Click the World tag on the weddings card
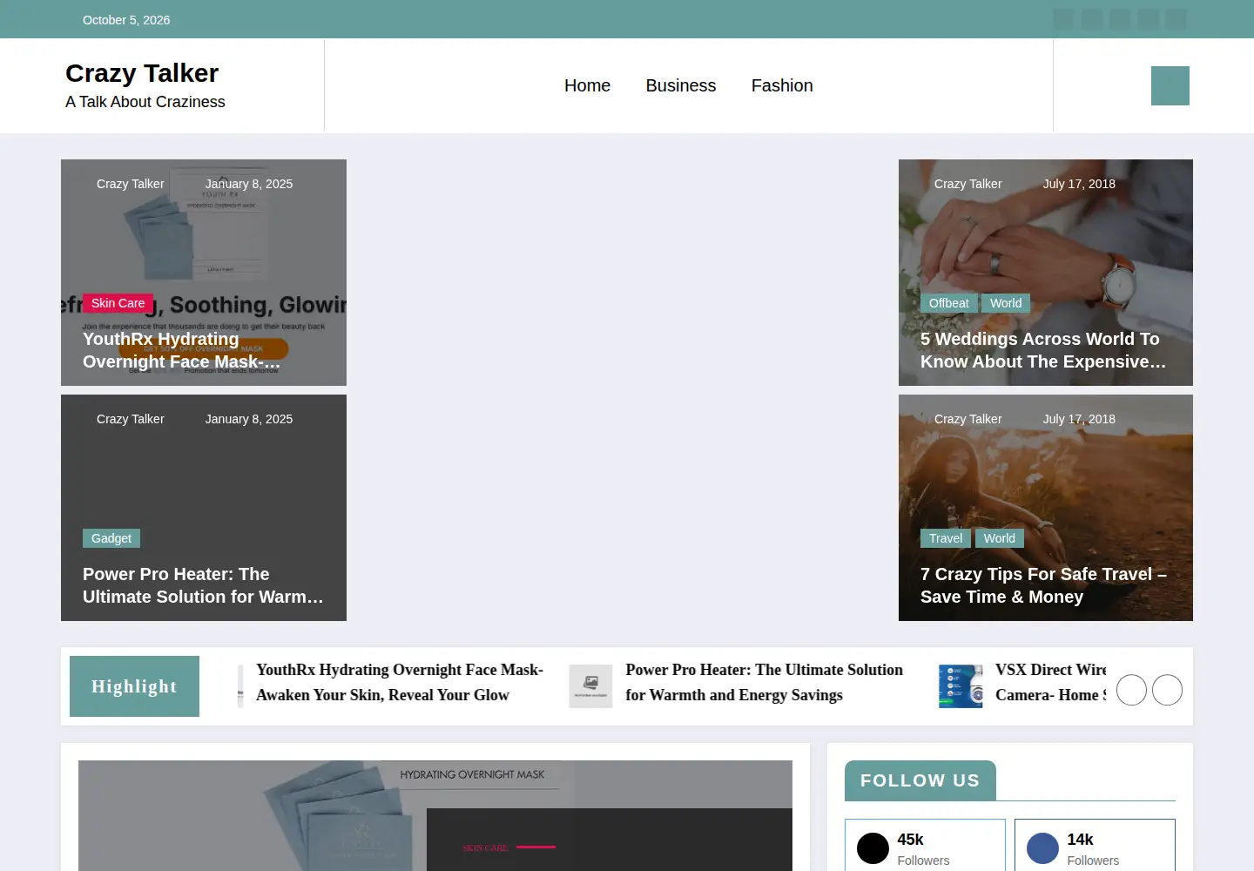 coord(1006,303)
